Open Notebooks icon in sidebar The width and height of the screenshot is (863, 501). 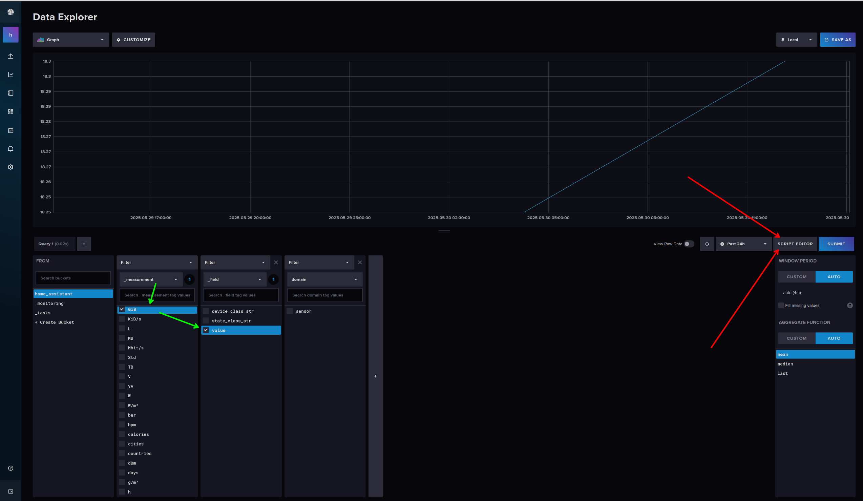click(x=10, y=93)
